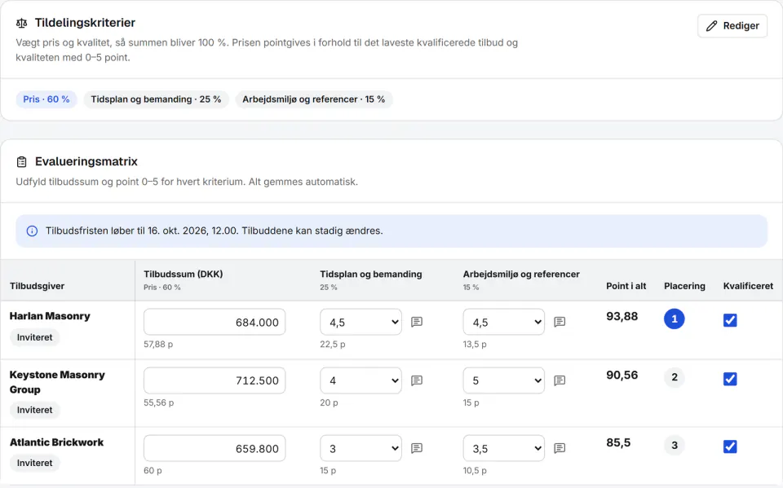Screen dimensions: 783x488
Task: Click the scales icon beside Tildelingskriterier
Action: tap(21, 23)
